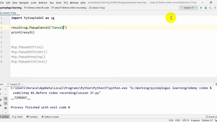Open the 6: TODO tool window

[x=18, y=117]
